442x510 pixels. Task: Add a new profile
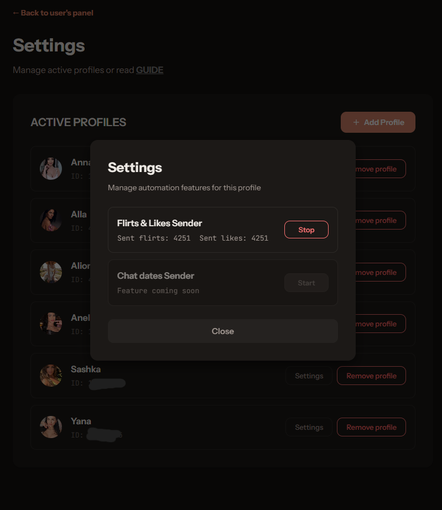click(x=378, y=122)
